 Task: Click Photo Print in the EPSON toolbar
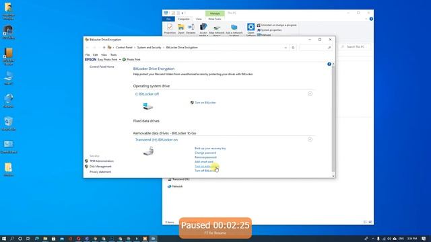(131, 60)
